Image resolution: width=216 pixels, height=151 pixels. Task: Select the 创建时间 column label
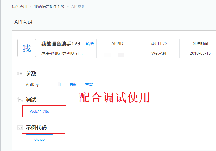coord(200,44)
